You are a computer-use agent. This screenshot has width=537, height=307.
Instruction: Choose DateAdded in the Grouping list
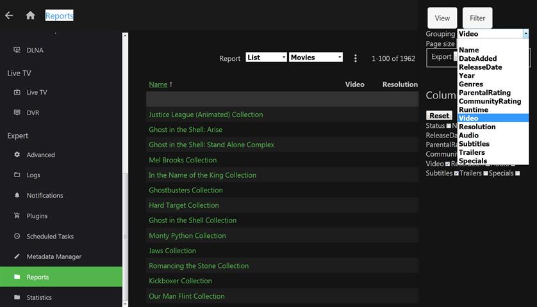(x=493, y=58)
